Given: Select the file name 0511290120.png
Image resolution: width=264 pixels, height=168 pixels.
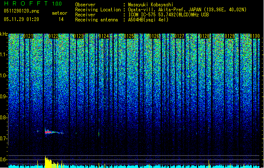Looking at the screenshot, I should tap(21, 11).
